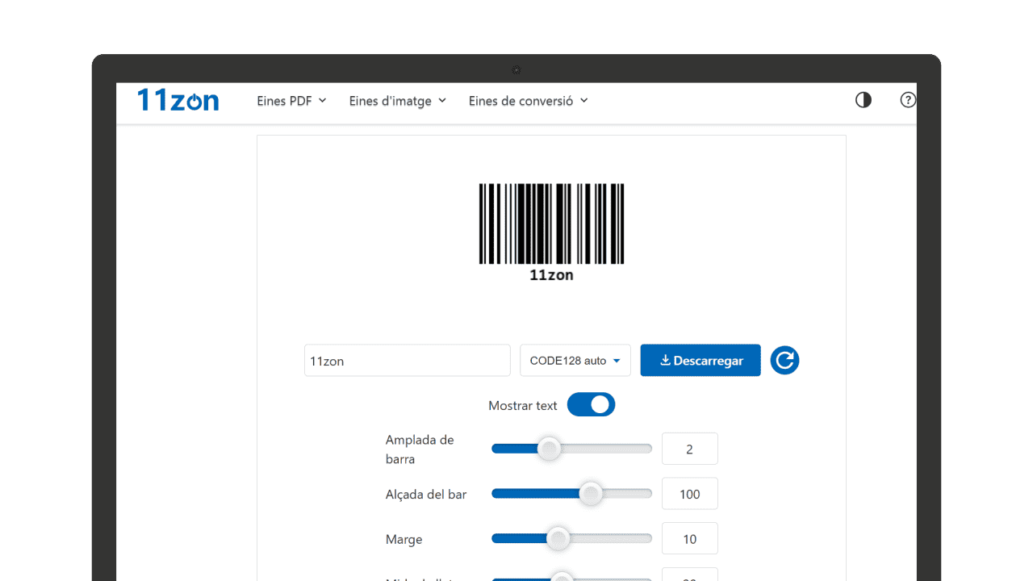This screenshot has width=1033, height=581.
Task: Click the Mostrar text label
Action: [x=523, y=406]
